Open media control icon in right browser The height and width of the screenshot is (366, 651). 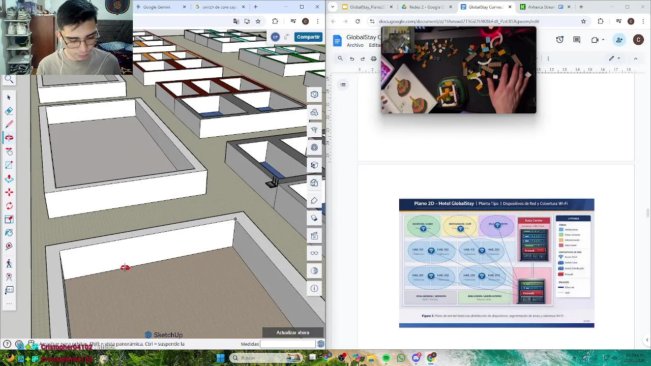[x=618, y=21]
